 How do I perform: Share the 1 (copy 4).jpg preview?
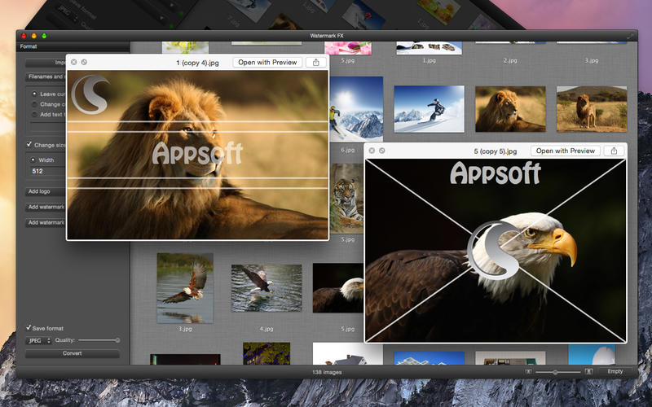tap(316, 63)
